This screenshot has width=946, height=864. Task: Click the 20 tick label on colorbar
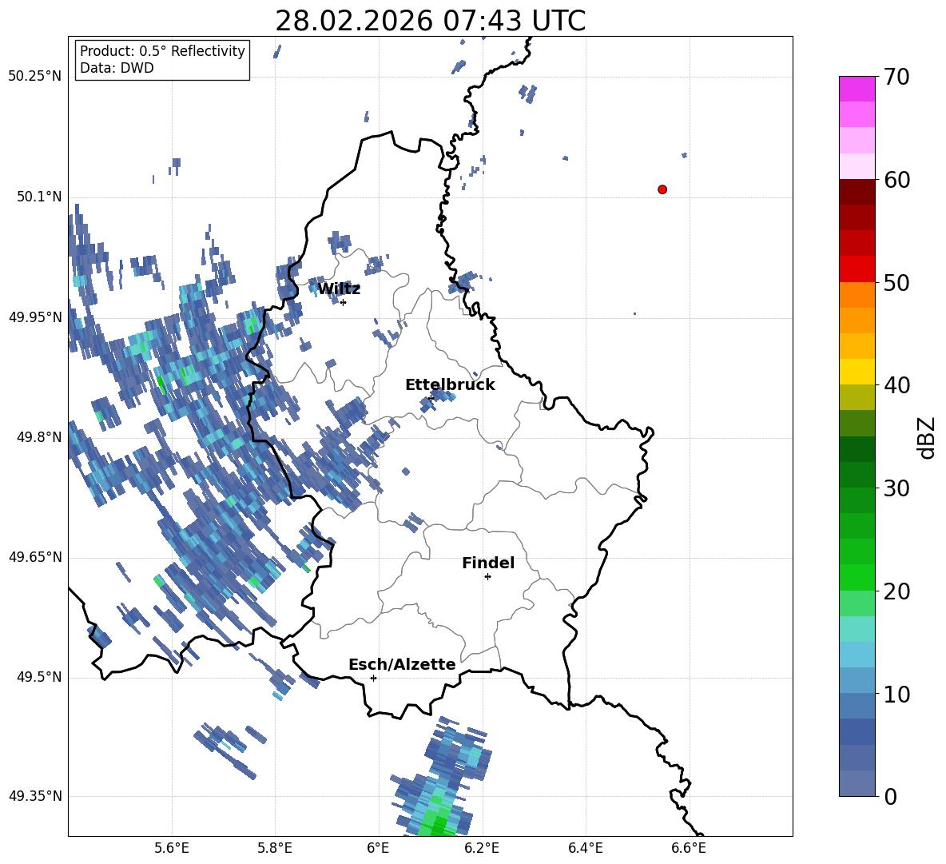pyautogui.click(x=896, y=591)
